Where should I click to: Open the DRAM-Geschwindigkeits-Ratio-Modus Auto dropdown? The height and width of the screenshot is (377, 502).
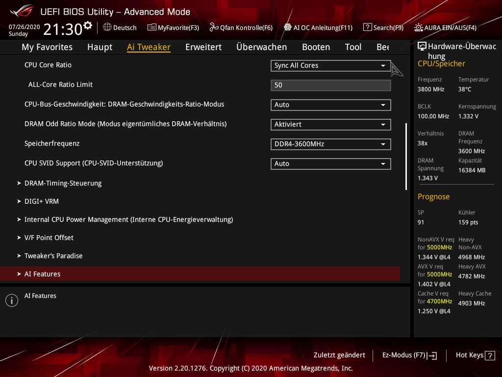(331, 105)
